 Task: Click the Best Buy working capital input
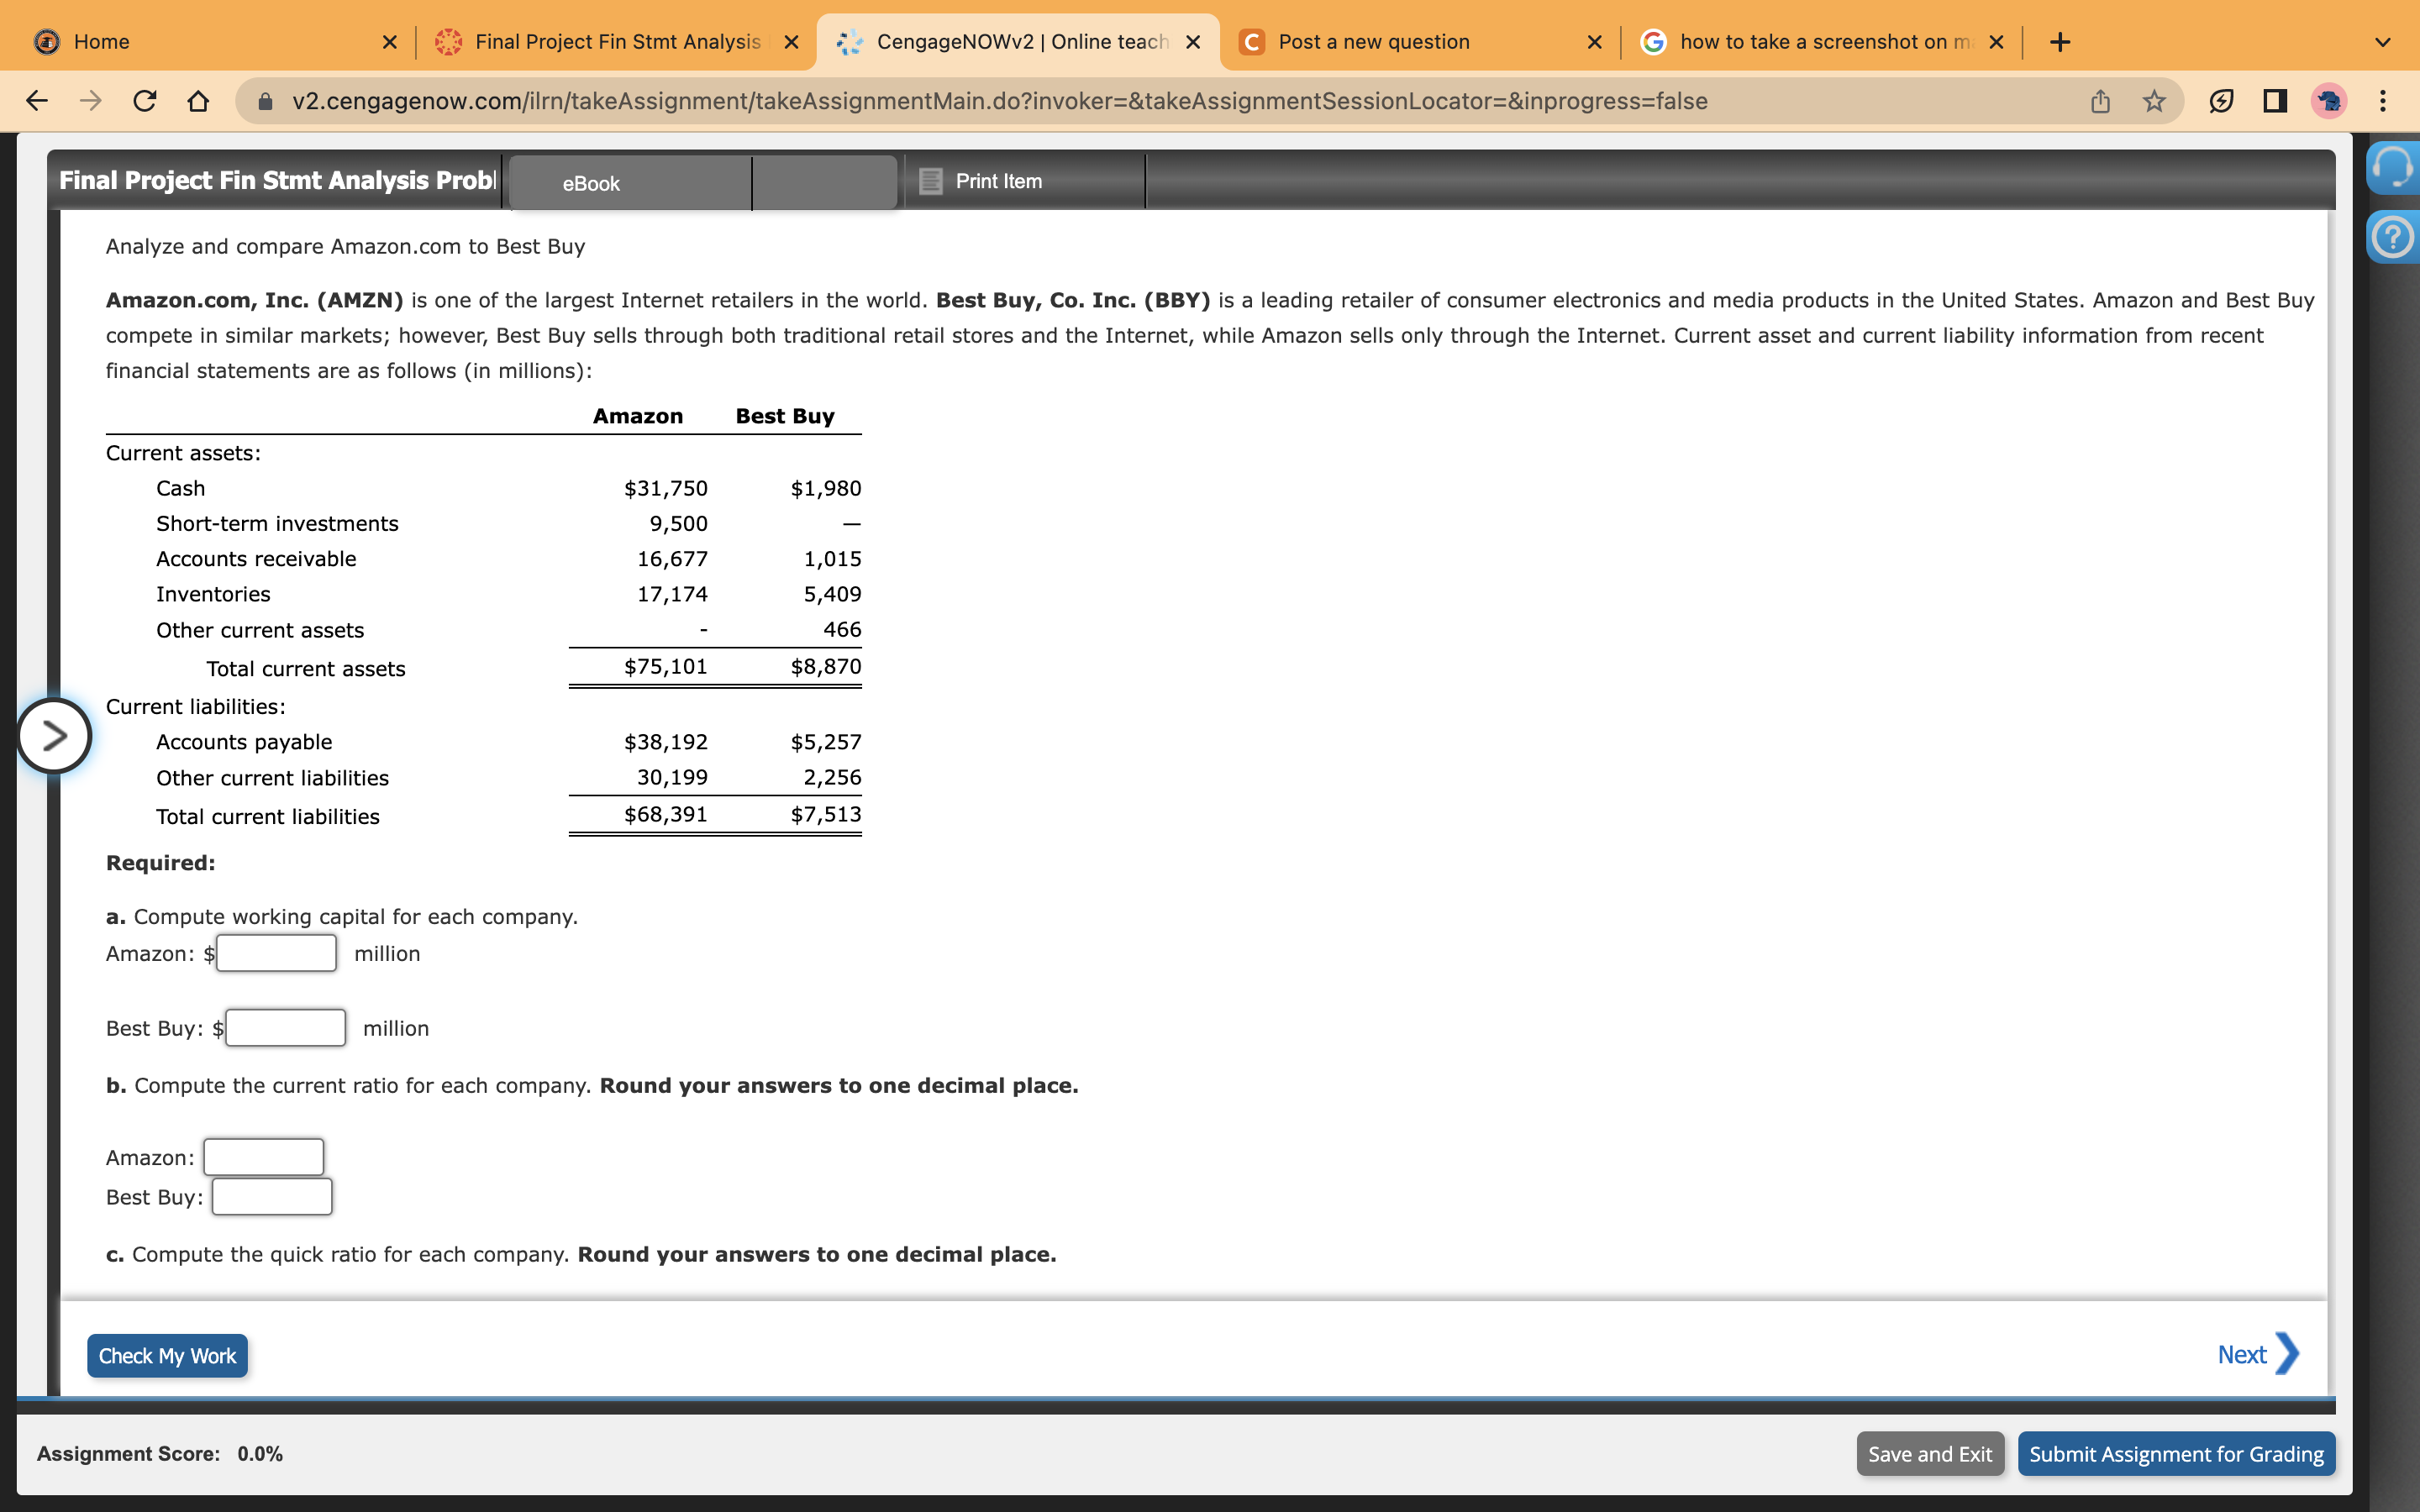coord(286,1028)
